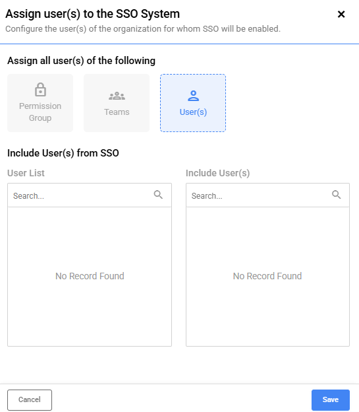Focus the User List search field
Image resolution: width=359 pixels, height=412 pixels.
[x=81, y=195]
